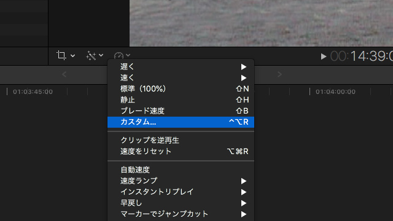Go back in timeline history arrow
The image size is (393, 221).
pyautogui.click(x=64, y=74)
